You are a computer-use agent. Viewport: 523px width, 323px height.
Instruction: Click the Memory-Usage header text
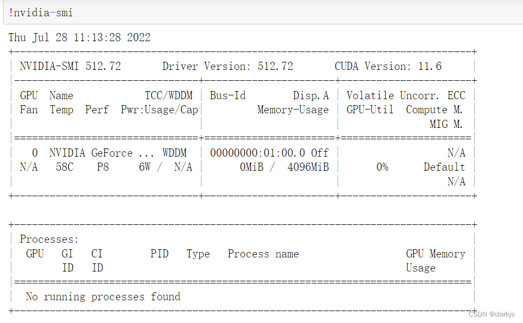pos(293,110)
